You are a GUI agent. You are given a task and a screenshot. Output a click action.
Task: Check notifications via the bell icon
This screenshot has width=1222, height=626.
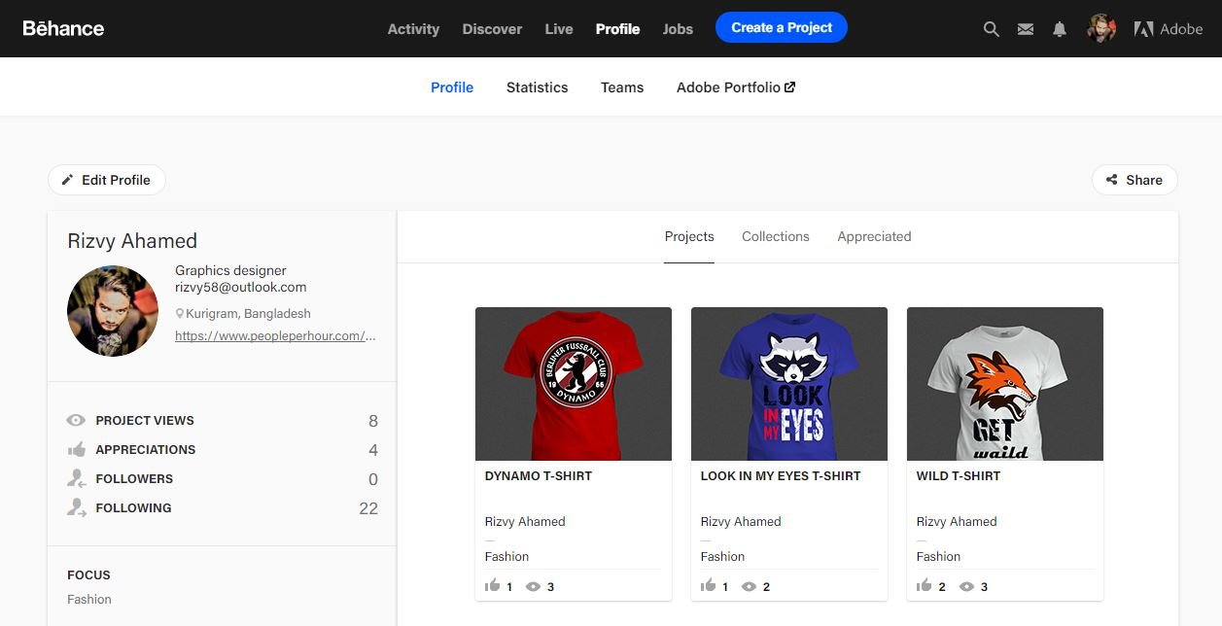(1059, 28)
